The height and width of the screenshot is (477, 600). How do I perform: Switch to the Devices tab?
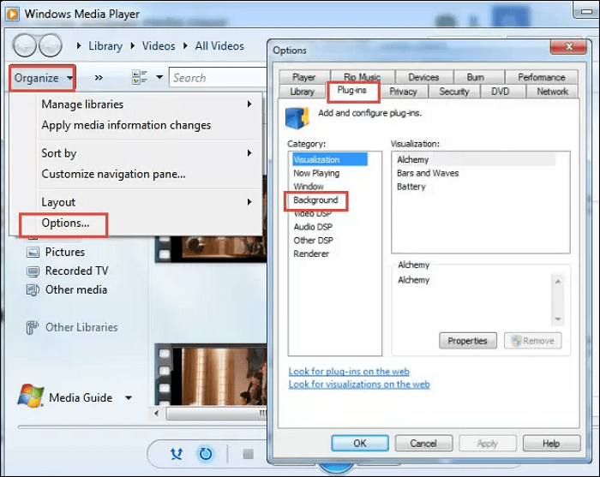point(423,77)
